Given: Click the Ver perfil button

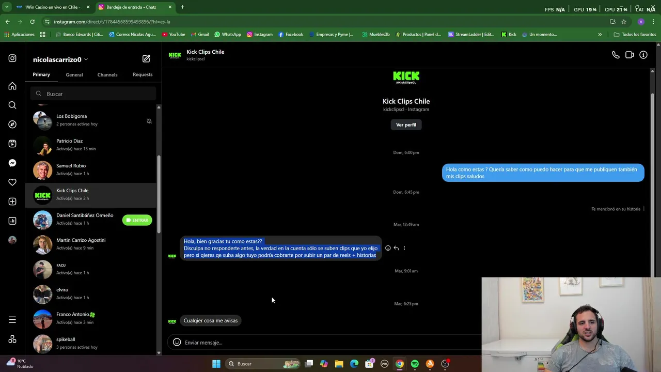Looking at the screenshot, I should [406, 125].
